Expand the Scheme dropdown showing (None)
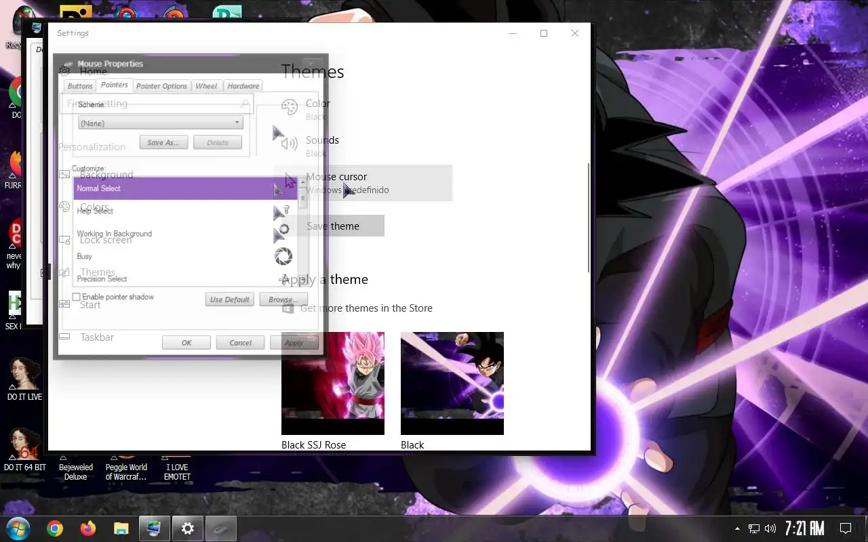Screen dimensions: 868x542 click(x=161, y=123)
